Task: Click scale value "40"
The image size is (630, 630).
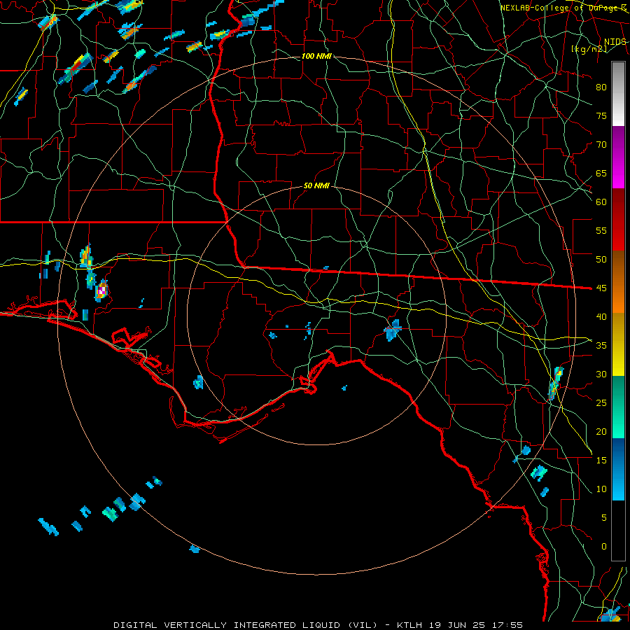Action: point(601,316)
